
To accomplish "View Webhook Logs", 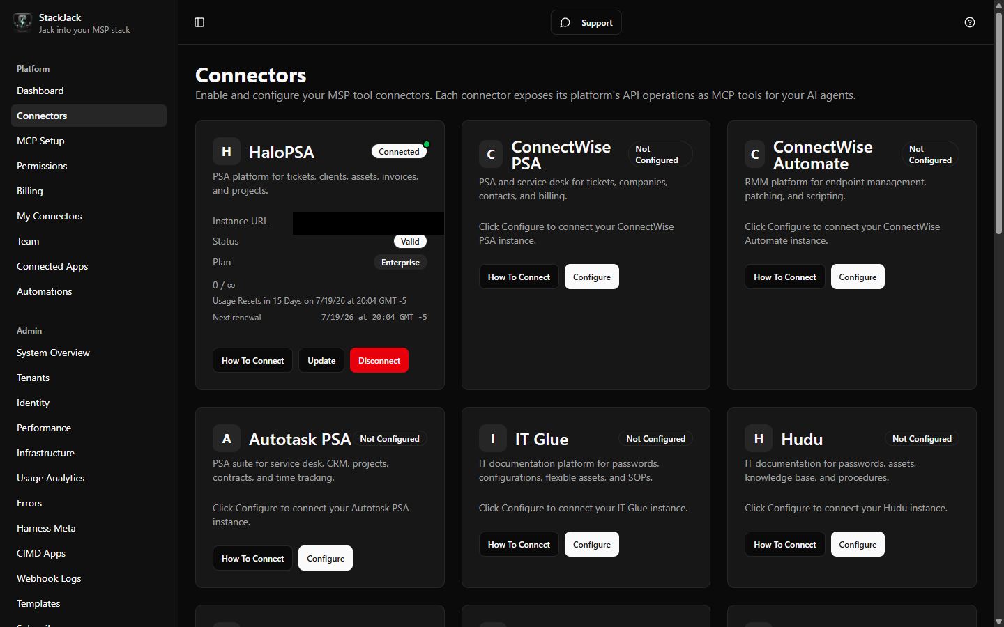I will point(89,578).
